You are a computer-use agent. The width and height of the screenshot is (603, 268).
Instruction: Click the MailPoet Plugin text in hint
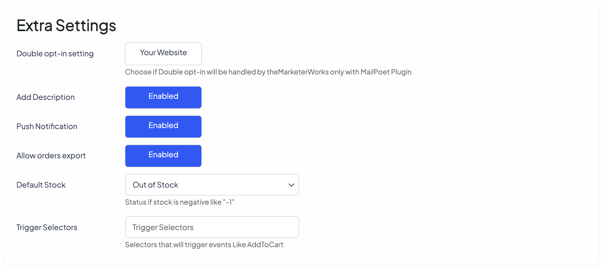pos(386,72)
